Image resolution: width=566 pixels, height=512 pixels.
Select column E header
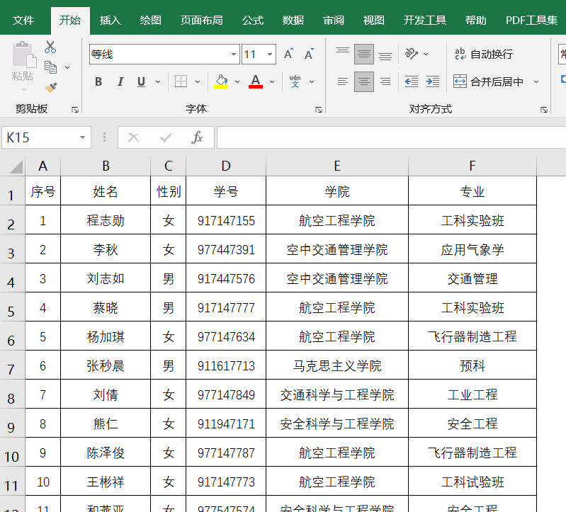(336, 166)
